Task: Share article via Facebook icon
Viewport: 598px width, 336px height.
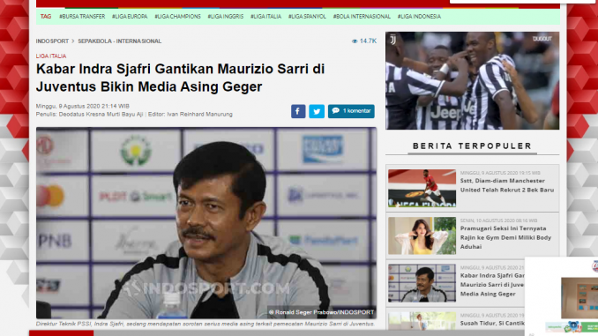Action: pyautogui.click(x=298, y=111)
